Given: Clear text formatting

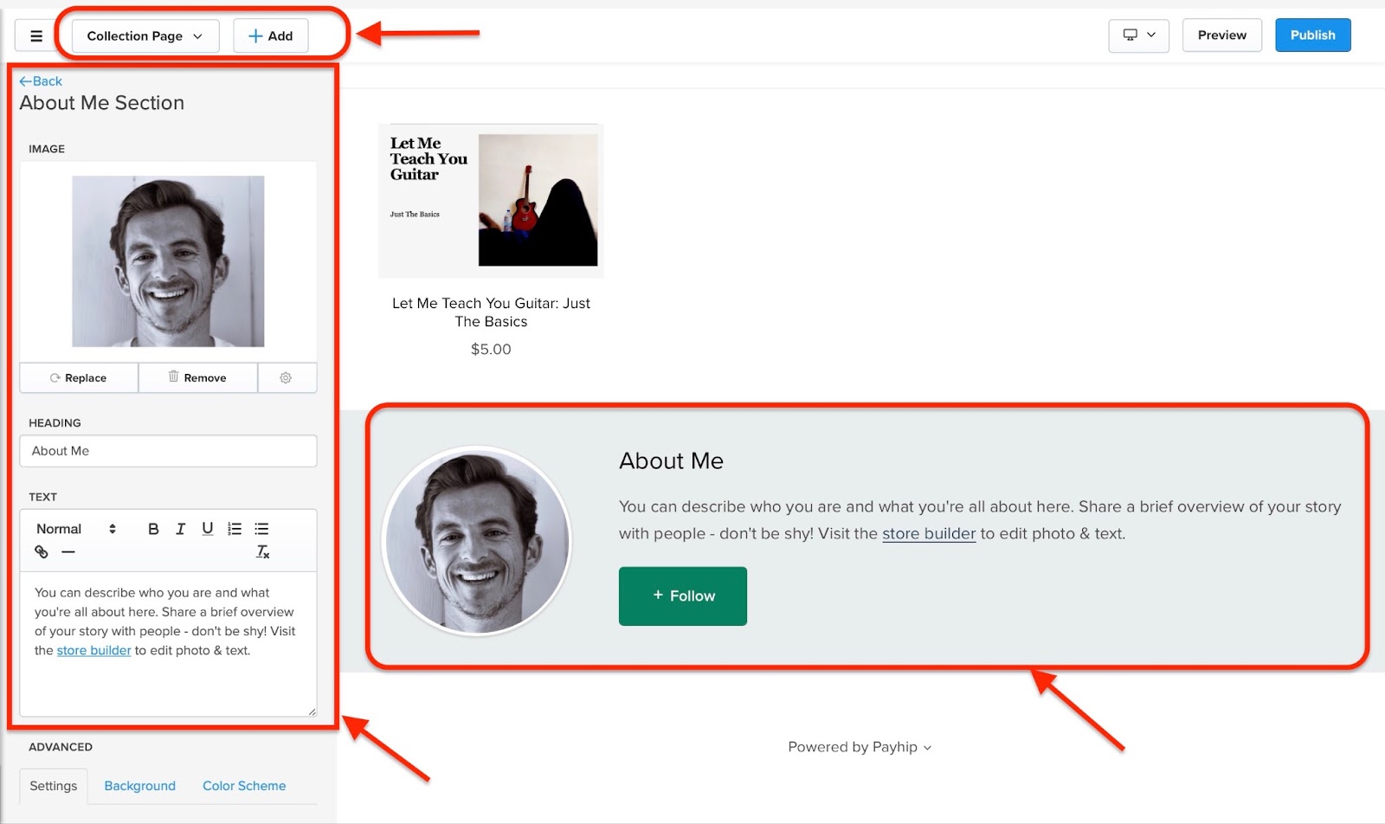Looking at the screenshot, I should 263,551.
